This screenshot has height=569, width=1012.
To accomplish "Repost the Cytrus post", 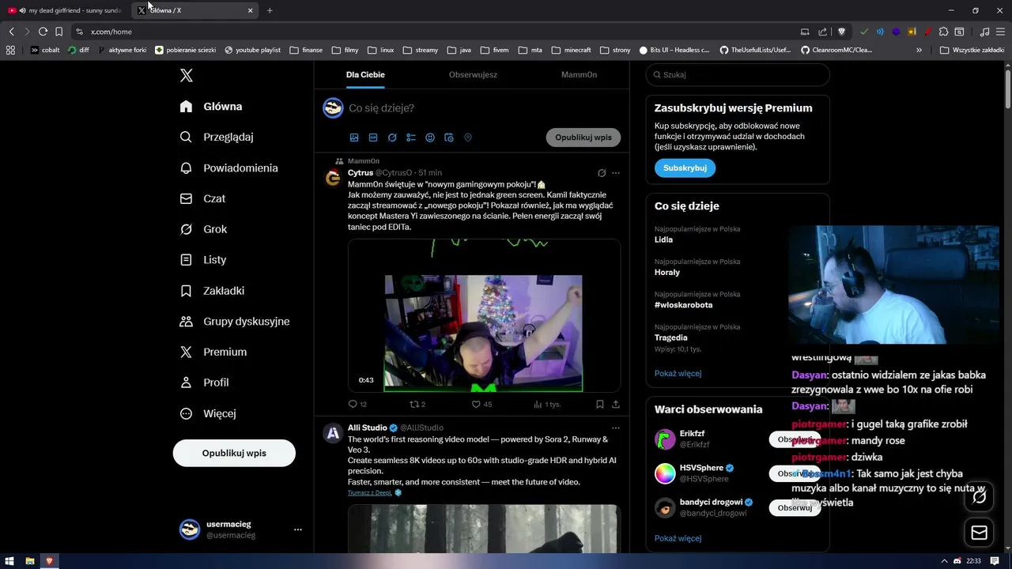I will (417, 404).
